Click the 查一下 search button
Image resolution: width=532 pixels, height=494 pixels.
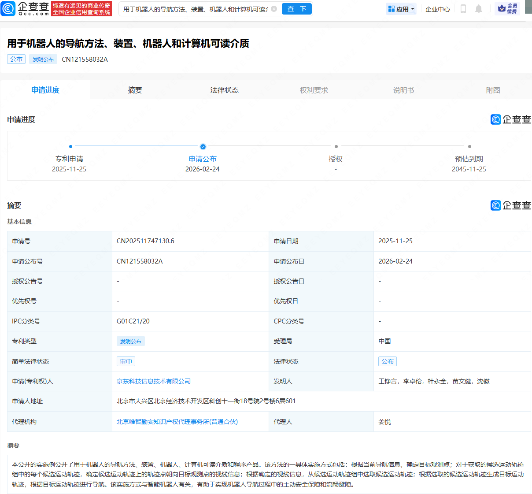[296, 8]
